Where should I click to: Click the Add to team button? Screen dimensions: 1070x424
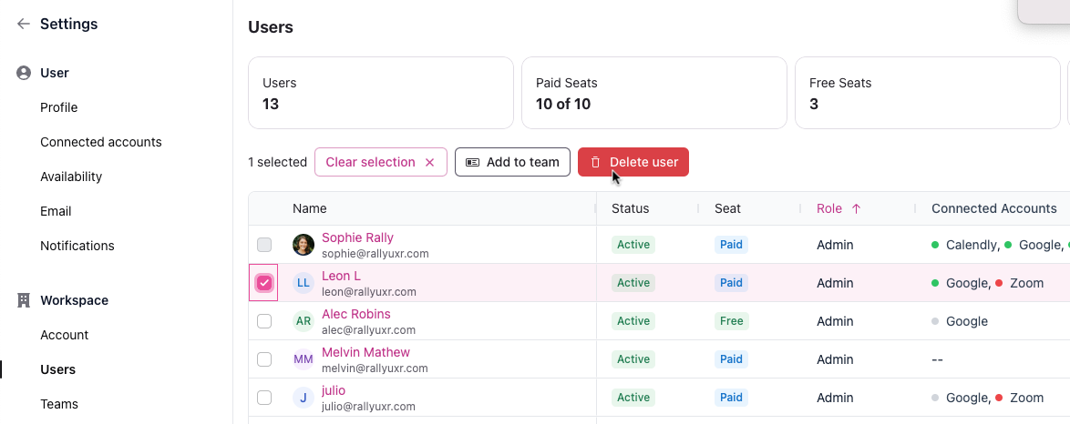point(512,162)
